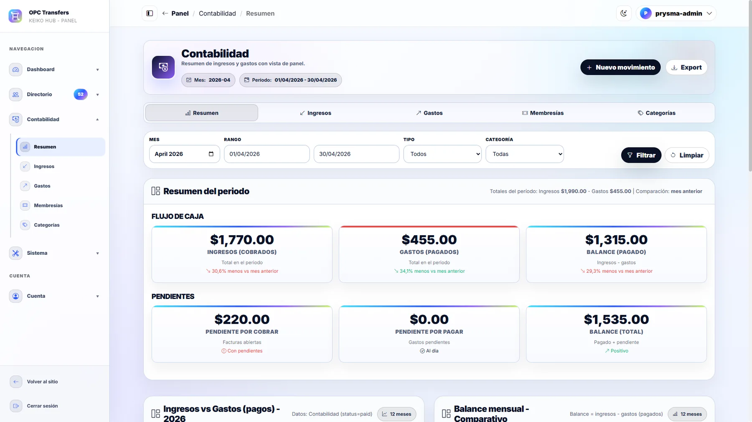Click the $220.00 Pendiente por cobrar card
752x422 pixels.
(x=242, y=334)
